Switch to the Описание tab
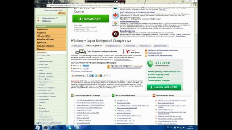232x130 pixels. point(77,46)
